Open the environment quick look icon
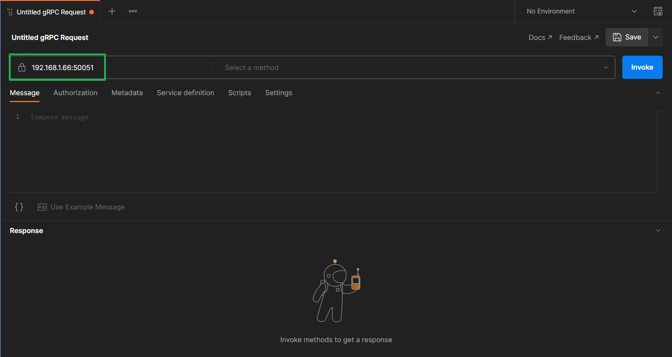 658,12
